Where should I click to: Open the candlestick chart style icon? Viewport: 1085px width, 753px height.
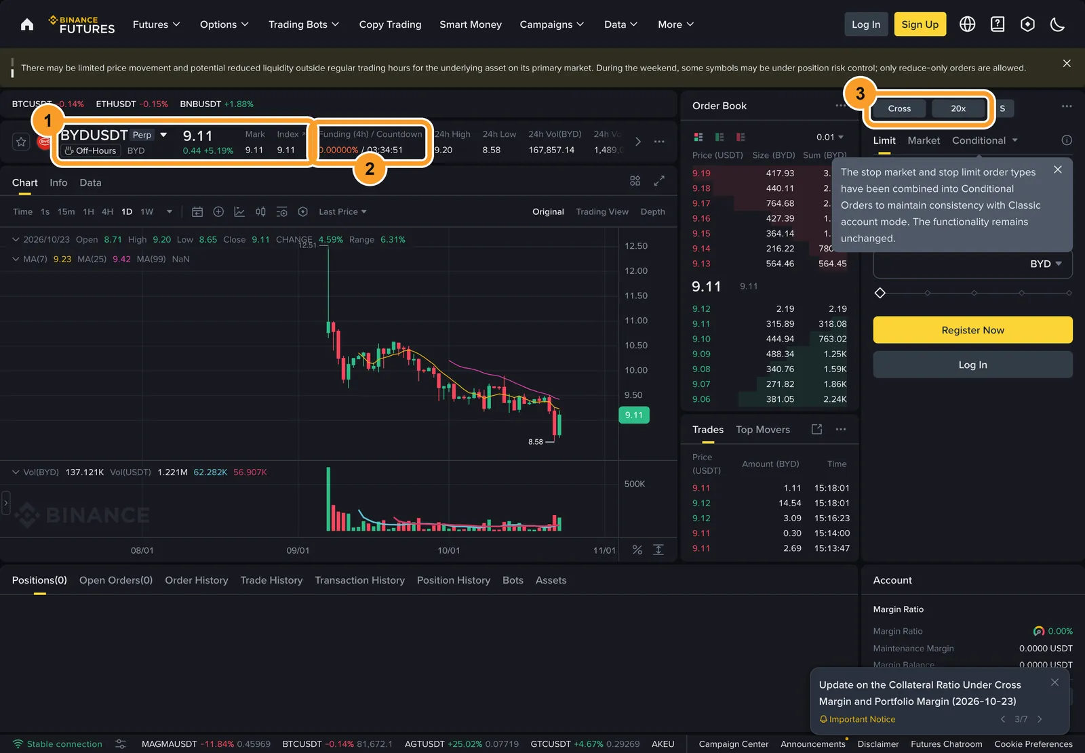260,212
